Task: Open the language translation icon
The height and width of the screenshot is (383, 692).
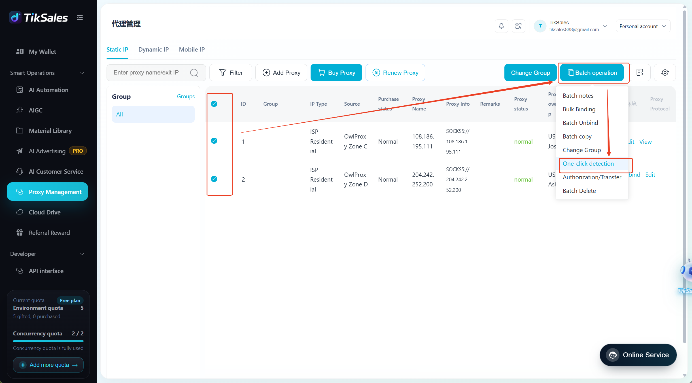Action: click(x=518, y=26)
